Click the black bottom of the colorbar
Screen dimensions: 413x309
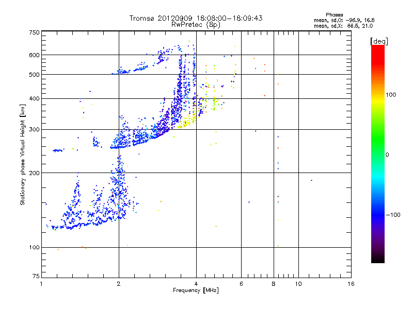378,259
